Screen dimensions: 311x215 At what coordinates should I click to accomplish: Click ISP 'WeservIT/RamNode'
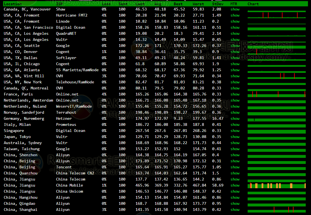(74, 107)
